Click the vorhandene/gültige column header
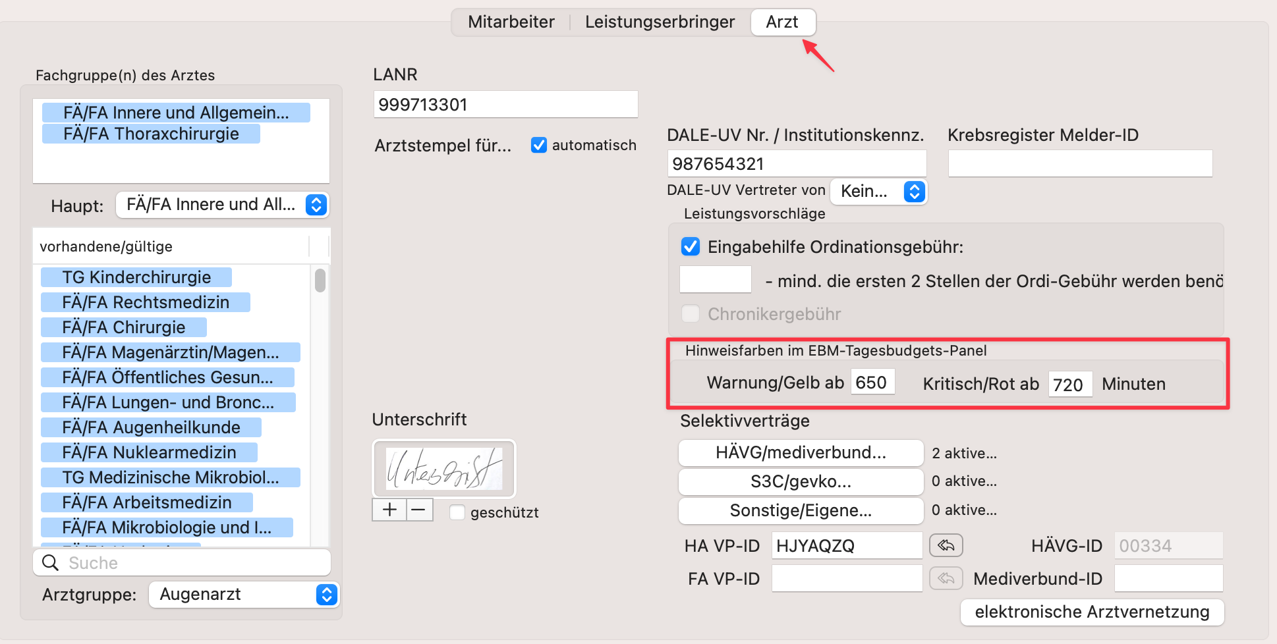The width and height of the screenshot is (1277, 644). 171,246
